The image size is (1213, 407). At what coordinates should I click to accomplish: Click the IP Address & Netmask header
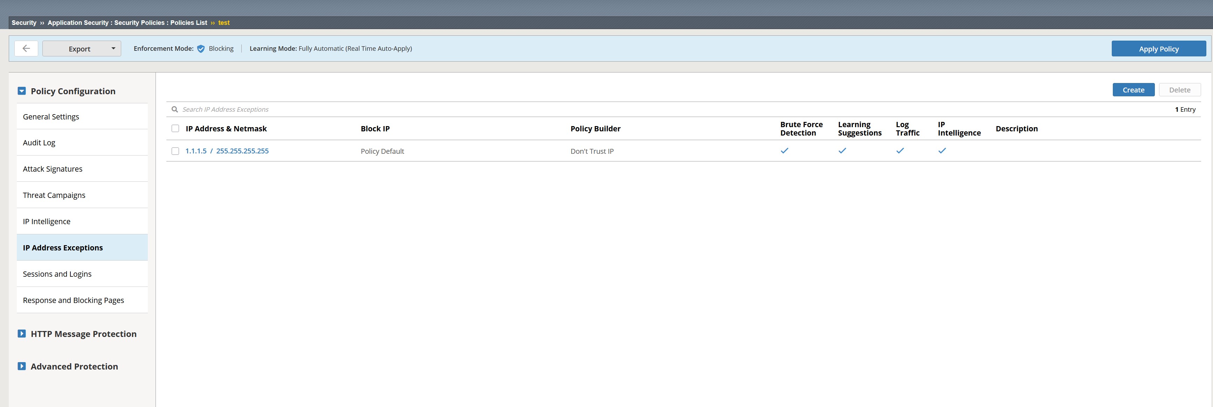click(x=226, y=129)
